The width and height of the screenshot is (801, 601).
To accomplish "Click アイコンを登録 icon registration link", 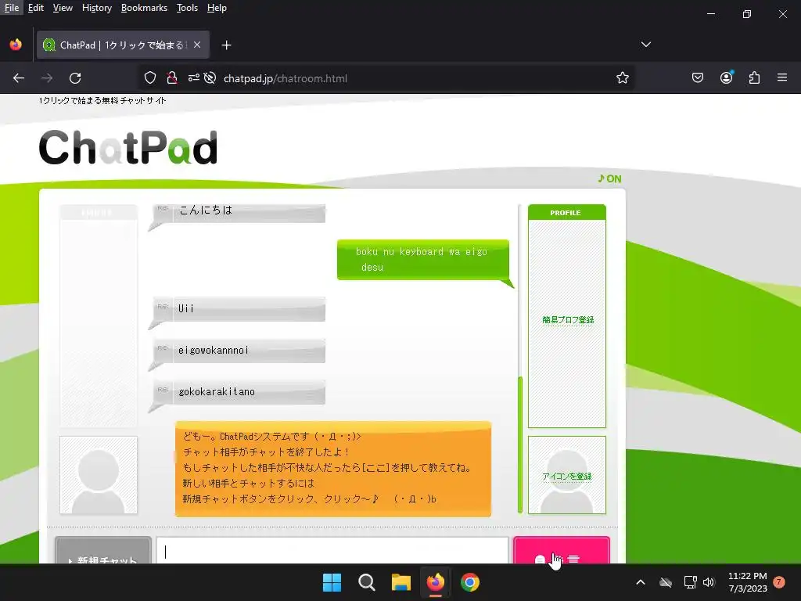I will pos(567,477).
